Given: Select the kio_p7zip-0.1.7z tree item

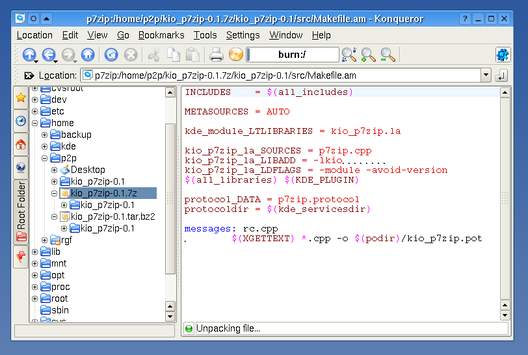Looking at the screenshot, I should [108, 193].
